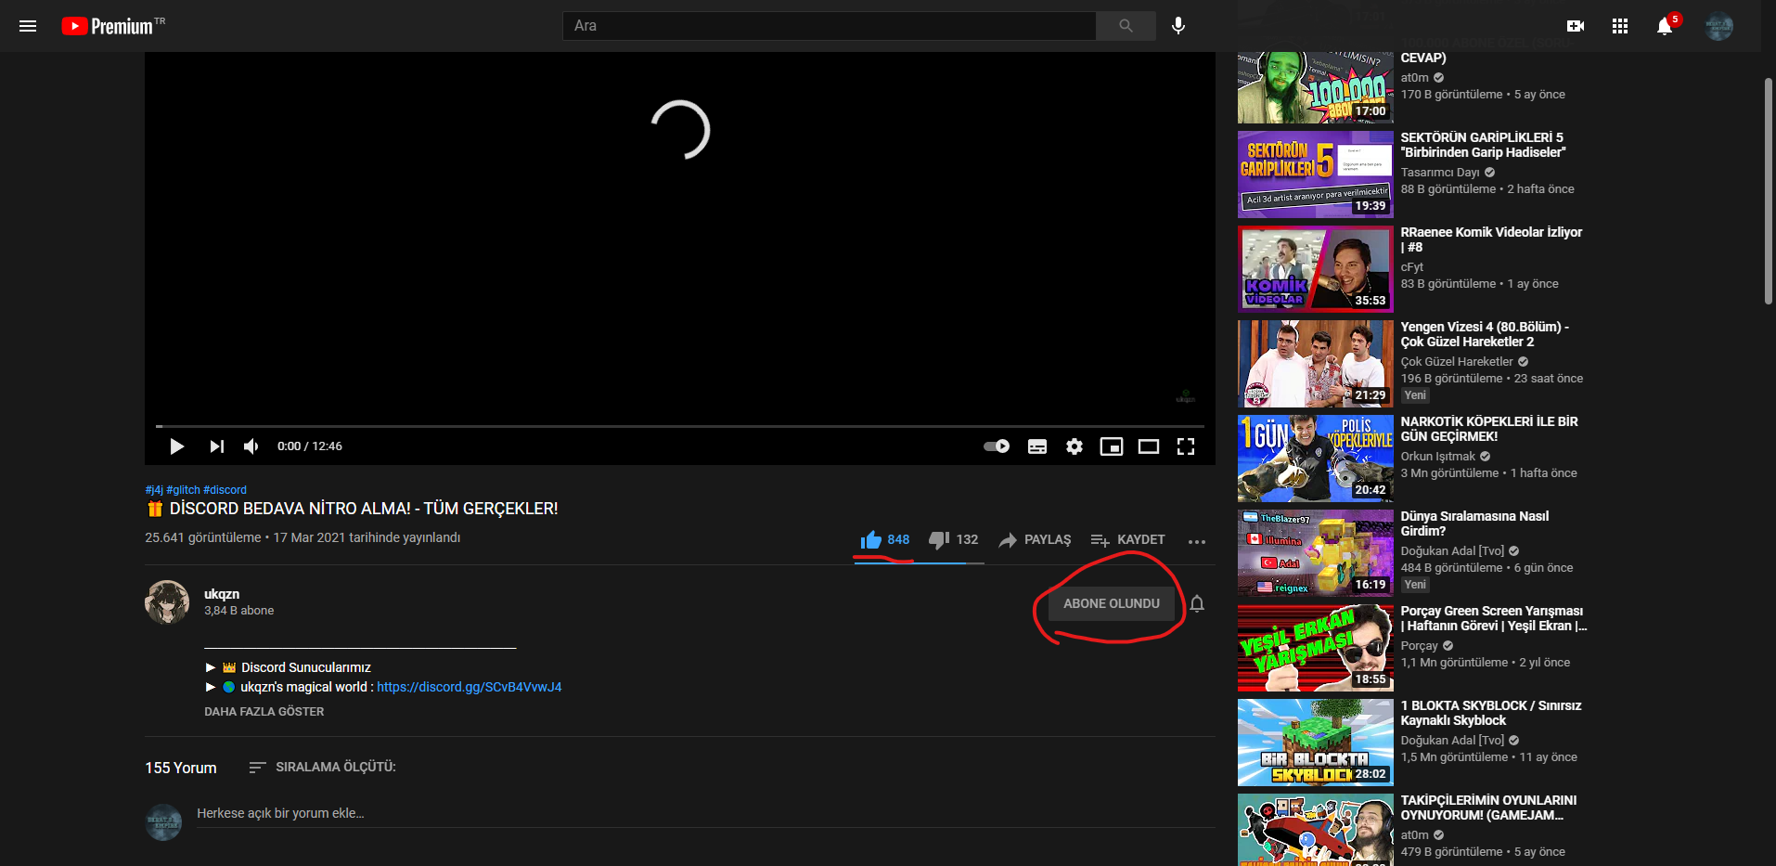The width and height of the screenshot is (1776, 866).
Task: Mute the video volume
Action: (251, 446)
